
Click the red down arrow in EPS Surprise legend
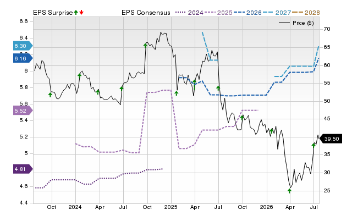tap(81, 12)
